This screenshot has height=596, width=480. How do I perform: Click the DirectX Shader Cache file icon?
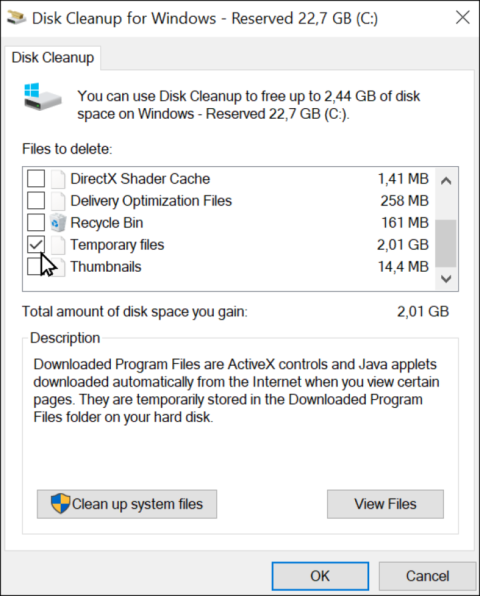coord(59,179)
